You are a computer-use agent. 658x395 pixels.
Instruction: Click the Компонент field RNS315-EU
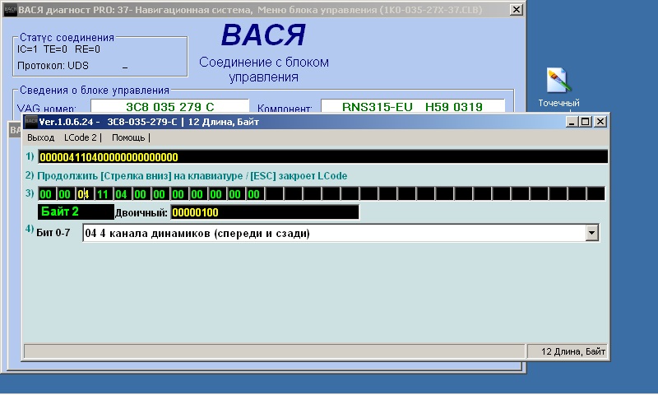click(x=401, y=108)
